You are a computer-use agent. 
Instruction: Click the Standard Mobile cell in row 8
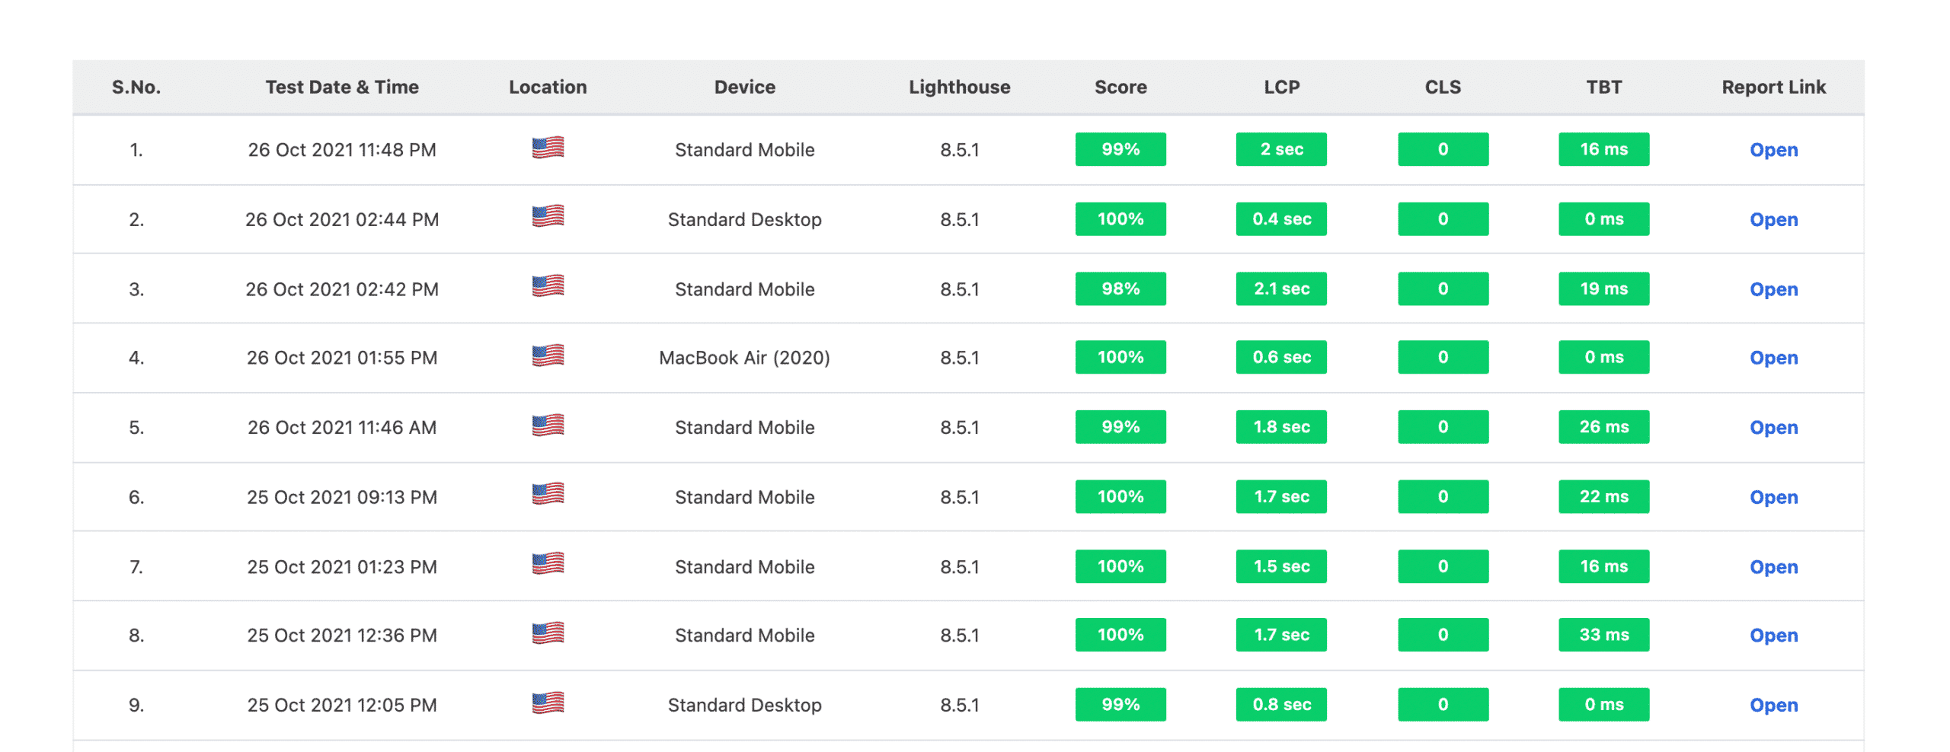[744, 636]
